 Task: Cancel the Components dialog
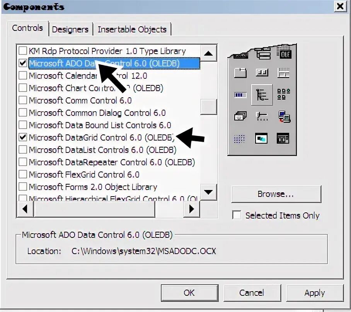tap(252, 293)
